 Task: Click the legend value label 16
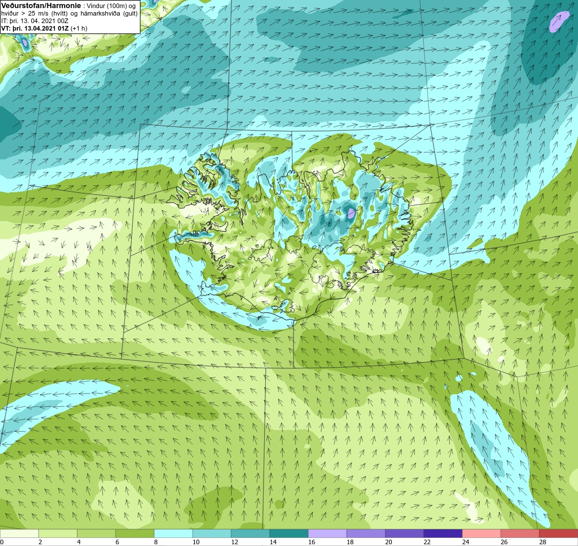pos(312,542)
